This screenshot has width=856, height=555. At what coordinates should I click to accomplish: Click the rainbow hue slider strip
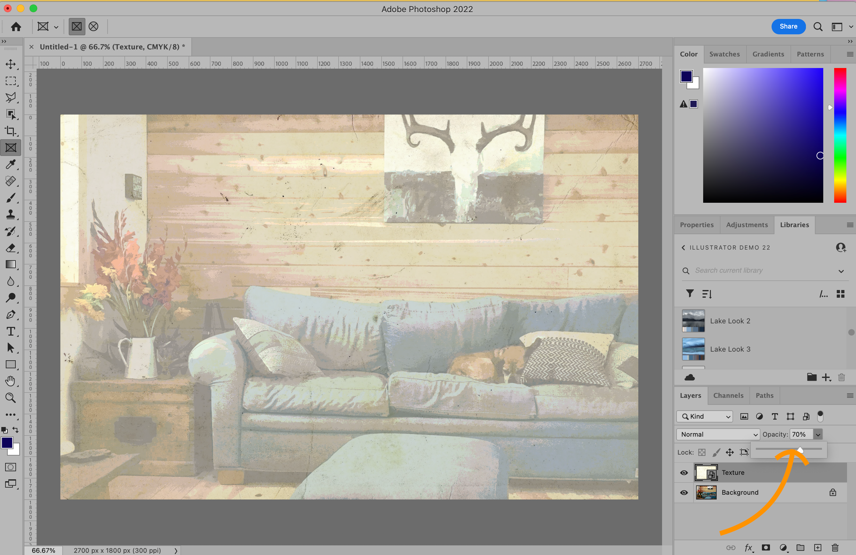point(840,135)
